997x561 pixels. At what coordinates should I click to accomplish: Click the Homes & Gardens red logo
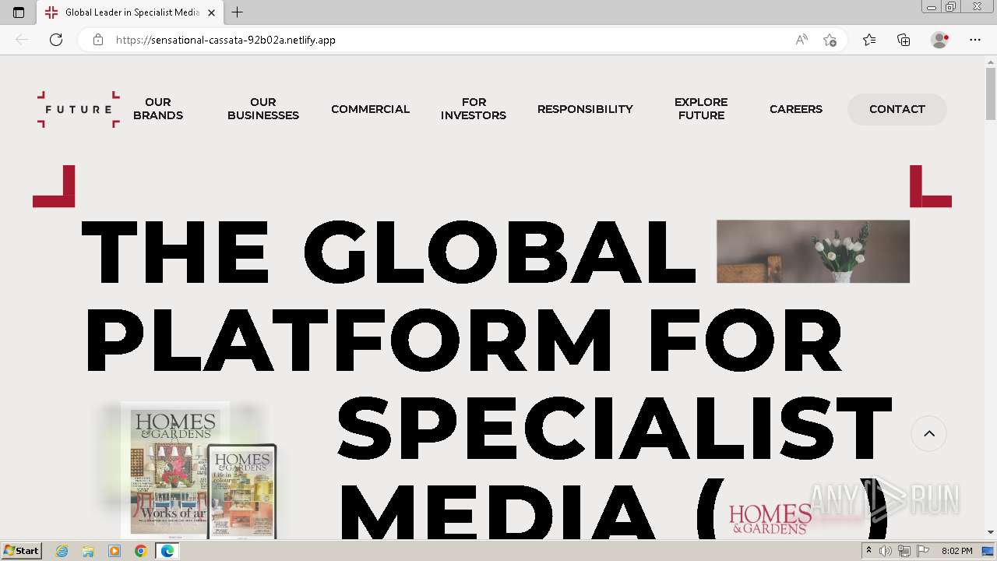(770, 519)
